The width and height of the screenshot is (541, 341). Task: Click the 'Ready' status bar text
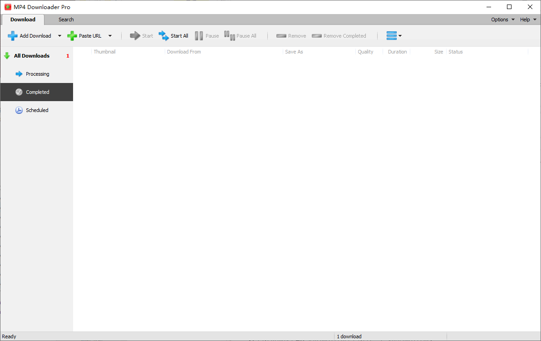(9, 336)
